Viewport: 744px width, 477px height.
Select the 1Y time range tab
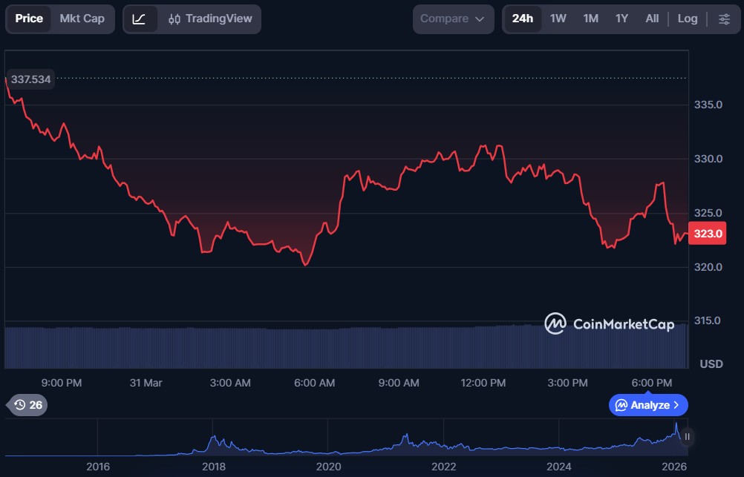point(622,19)
